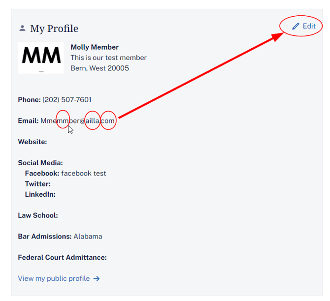Click the MM profile avatar image
Image resolution: width=330 pixels, height=301 pixels.
41,58
